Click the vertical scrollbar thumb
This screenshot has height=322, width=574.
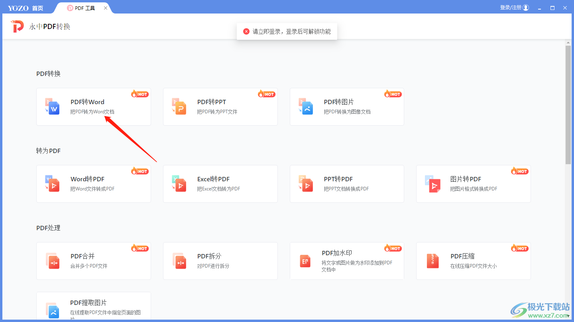tap(568, 105)
